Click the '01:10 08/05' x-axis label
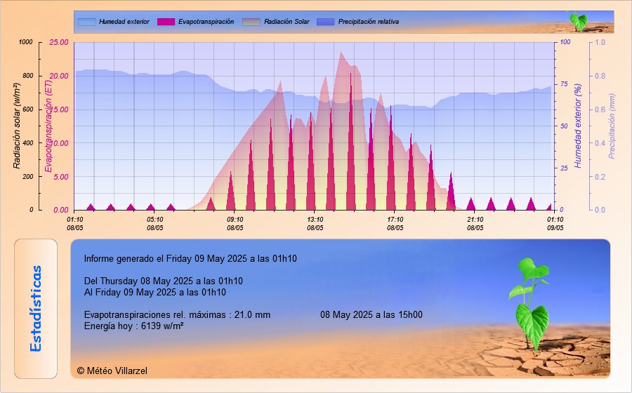The width and height of the screenshot is (632, 393). [75, 223]
